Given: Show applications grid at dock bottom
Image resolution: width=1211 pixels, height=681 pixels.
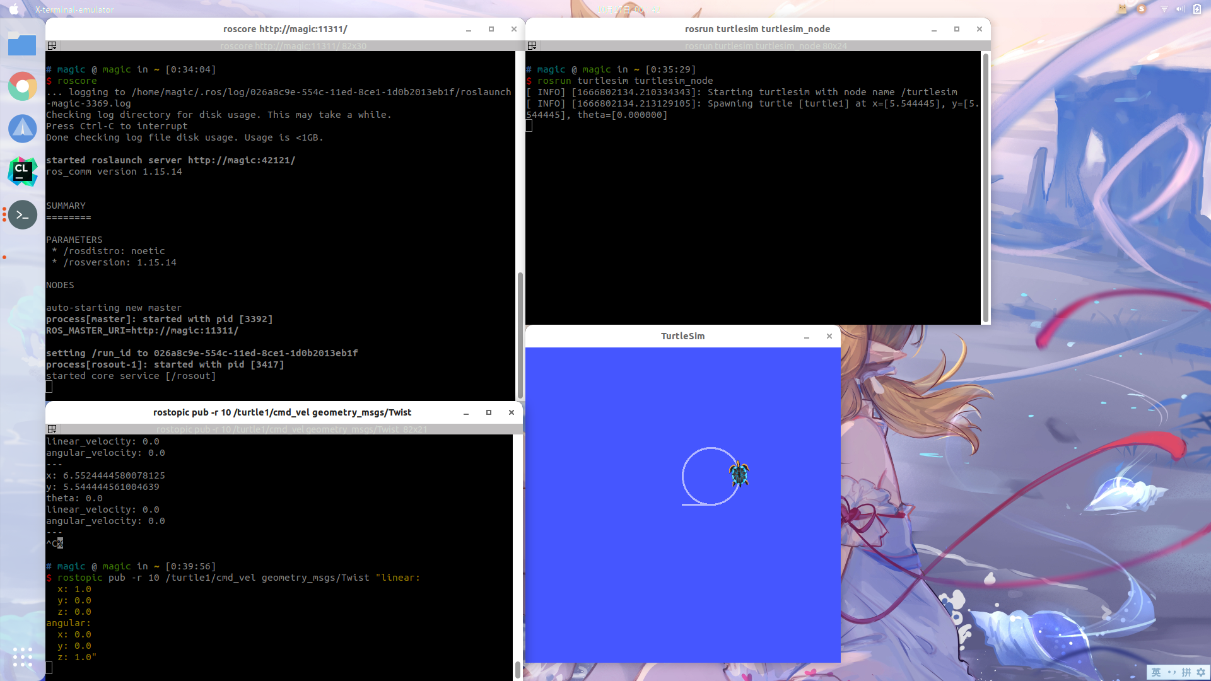Looking at the screenshot, I should [22, 657].
